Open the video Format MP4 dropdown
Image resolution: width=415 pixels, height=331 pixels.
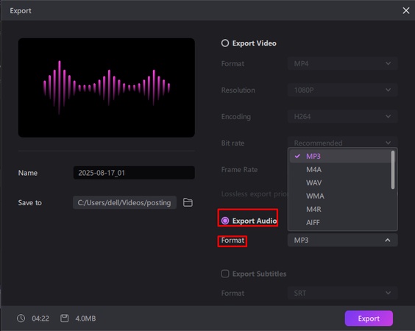(x=342, y=63)
